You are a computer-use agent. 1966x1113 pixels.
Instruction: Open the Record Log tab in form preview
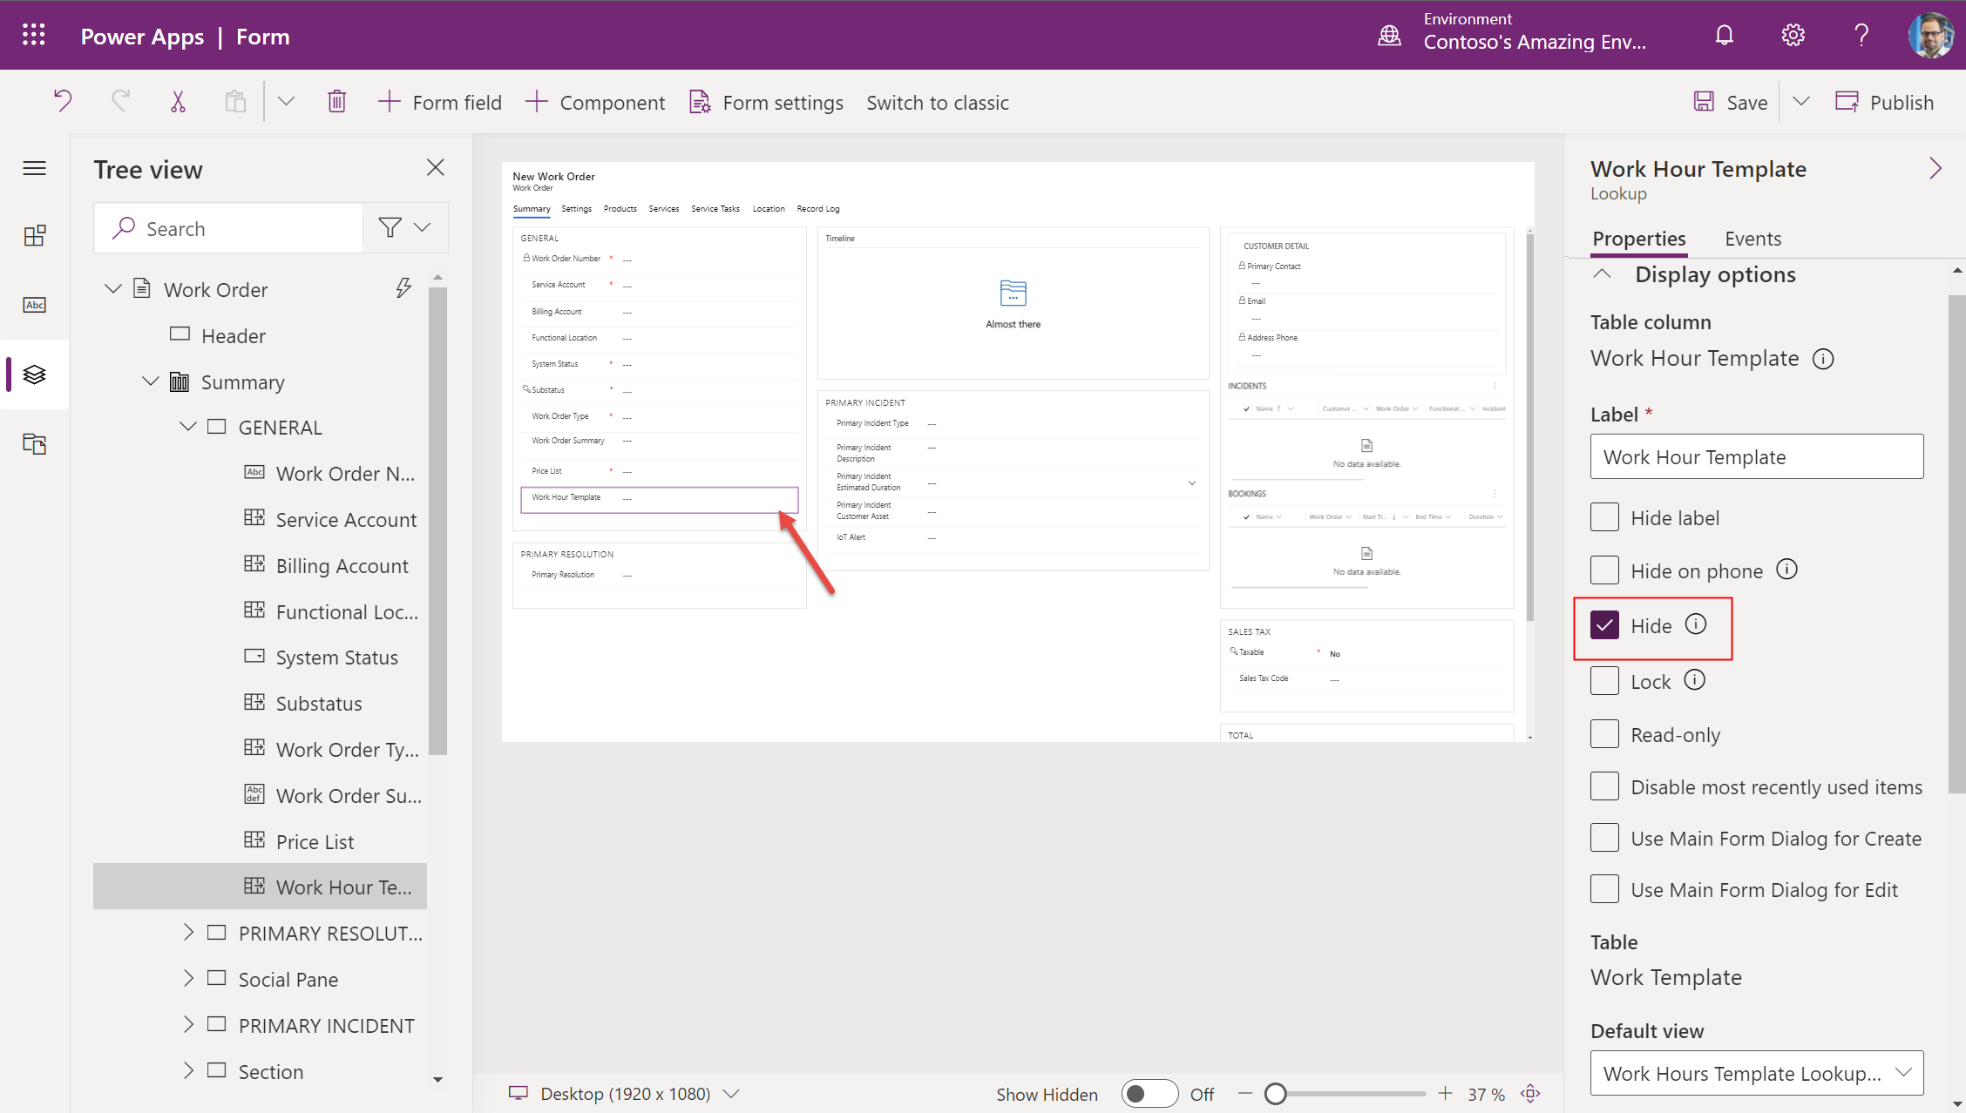click(x=817, y=209)
